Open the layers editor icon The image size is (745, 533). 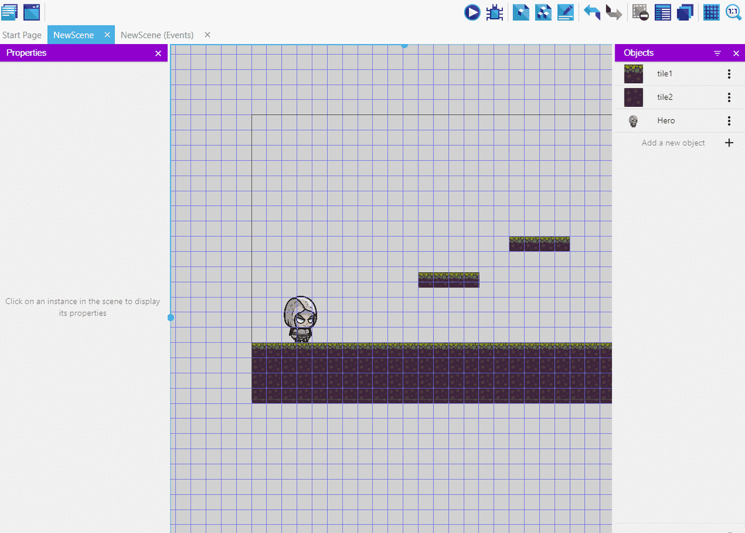tap(685, 12)
